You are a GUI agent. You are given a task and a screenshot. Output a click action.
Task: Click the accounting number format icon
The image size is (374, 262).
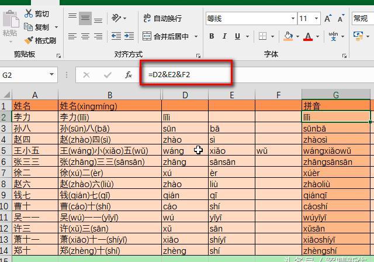pos(358,36)
